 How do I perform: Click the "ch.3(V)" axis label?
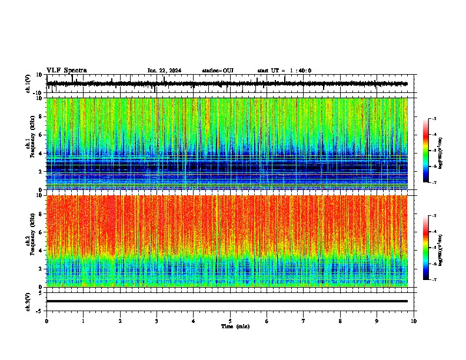(x=28, y=302)
